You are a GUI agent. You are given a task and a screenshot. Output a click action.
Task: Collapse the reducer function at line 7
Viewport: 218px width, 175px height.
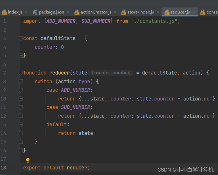click(x=21, y=73)
